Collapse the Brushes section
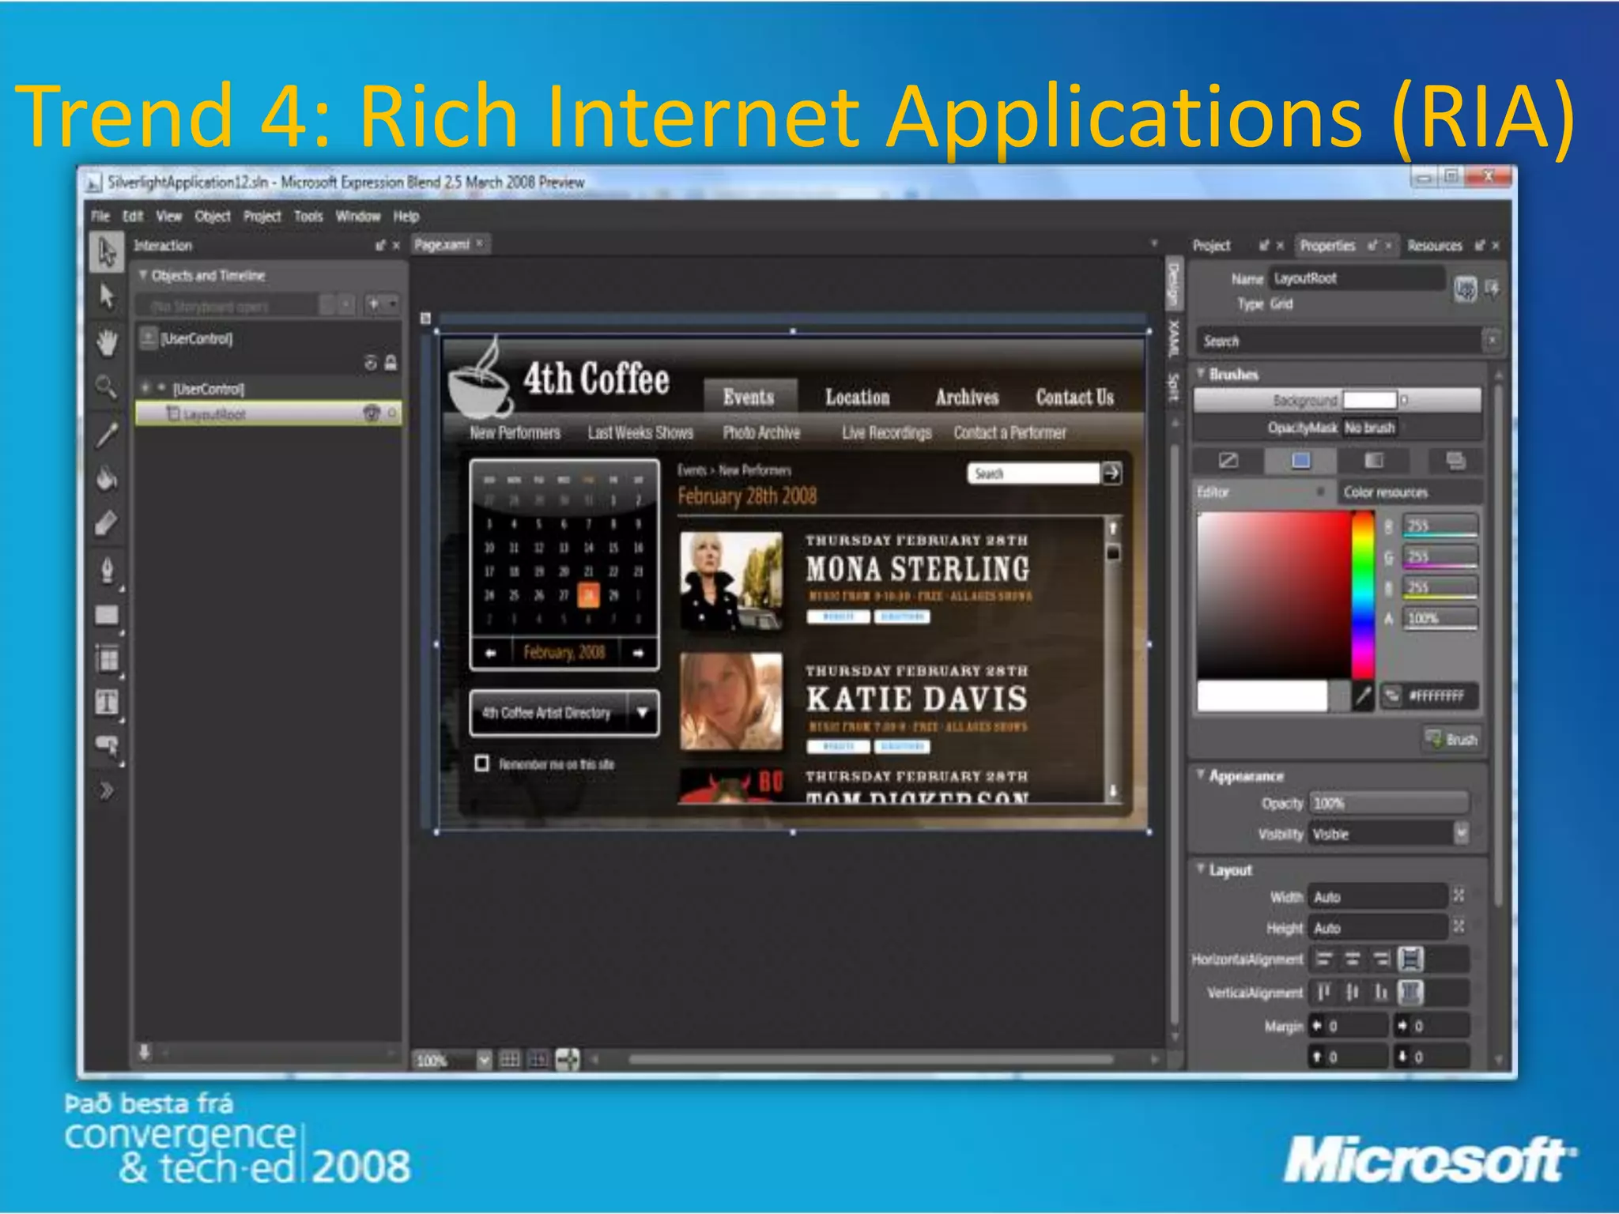1619x1214 pixels. pos(1201,372)
